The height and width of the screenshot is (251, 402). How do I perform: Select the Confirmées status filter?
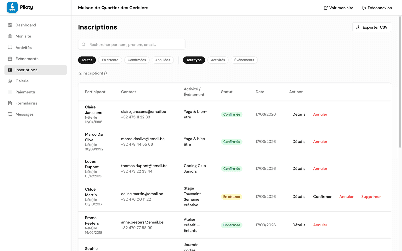click(137, 60)
